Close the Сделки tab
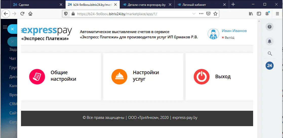Screen dimensions: 283x138 click(x=61, y=5)
